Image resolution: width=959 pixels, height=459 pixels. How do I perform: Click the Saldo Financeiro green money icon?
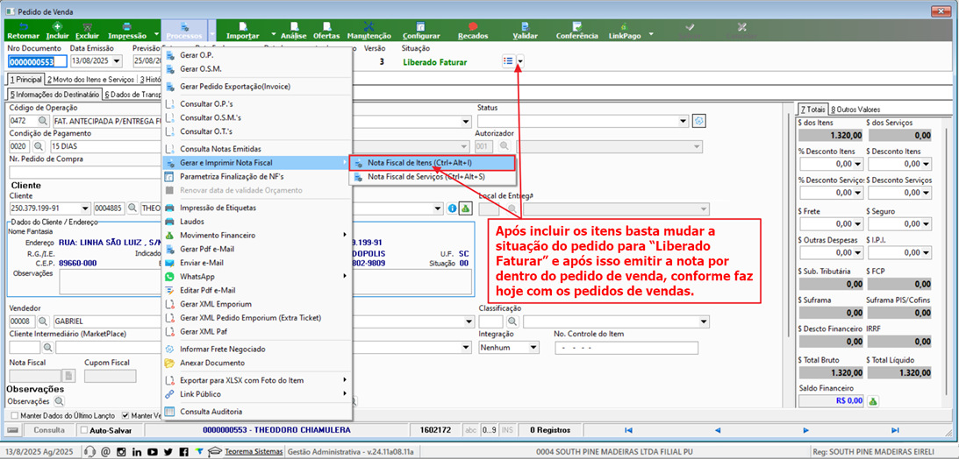point(873,400)
